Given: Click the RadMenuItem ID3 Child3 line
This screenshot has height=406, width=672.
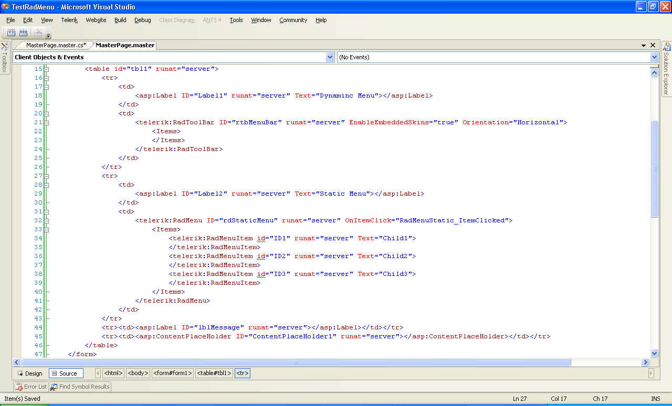Looking at the screenshot, I should pyautogui.click(x=292, y=274).
